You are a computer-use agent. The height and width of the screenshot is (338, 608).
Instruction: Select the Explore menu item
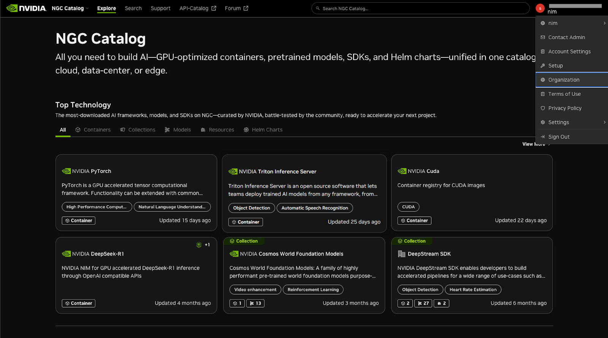tap(106, 8)
